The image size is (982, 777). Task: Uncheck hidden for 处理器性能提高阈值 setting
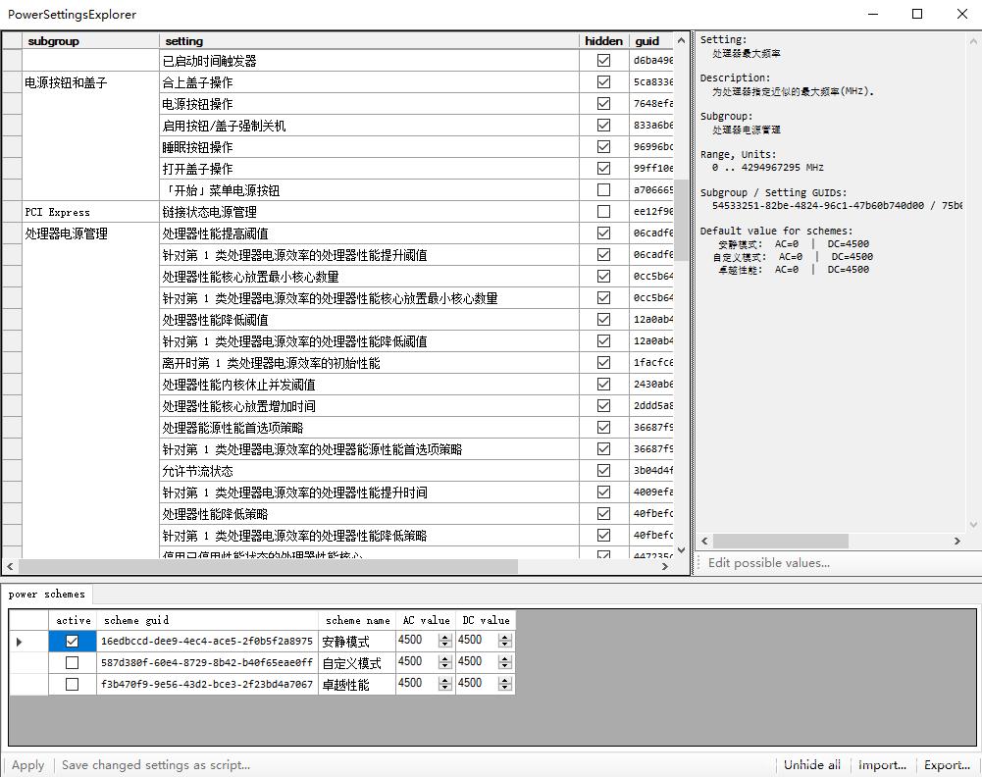[604, 233]
